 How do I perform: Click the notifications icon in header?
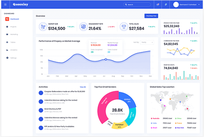coord(158,5)
